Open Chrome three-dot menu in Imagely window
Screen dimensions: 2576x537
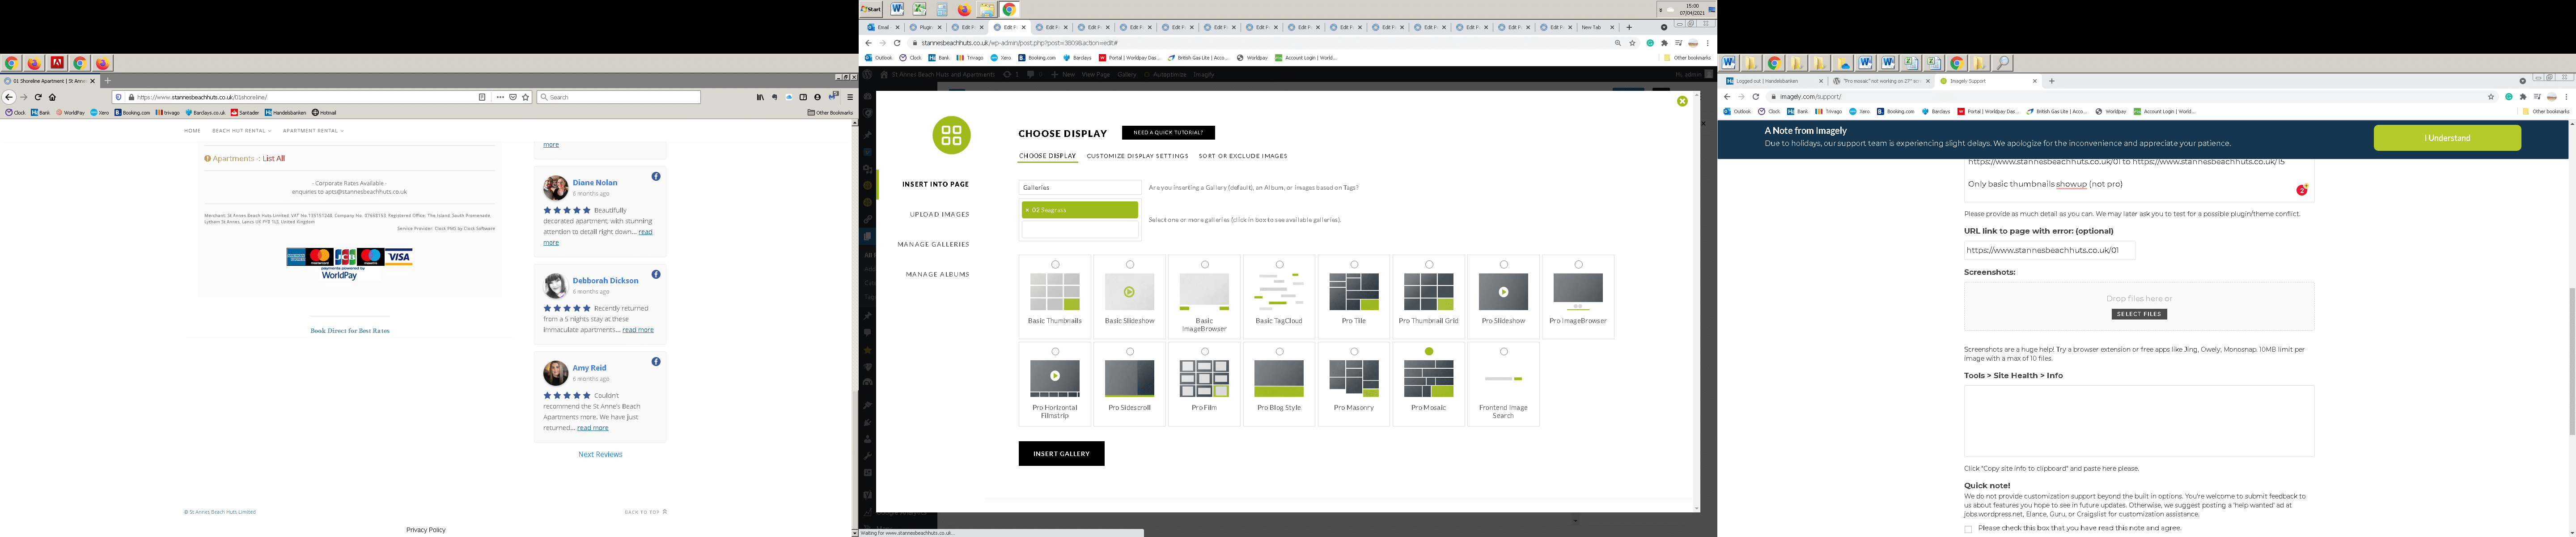pyautogui.click(x=2566, y=97)
